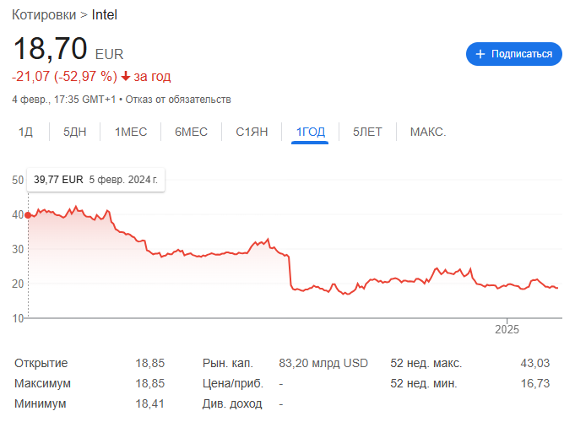Click the 39,77 EUR chart tooltip

[95, 180]
